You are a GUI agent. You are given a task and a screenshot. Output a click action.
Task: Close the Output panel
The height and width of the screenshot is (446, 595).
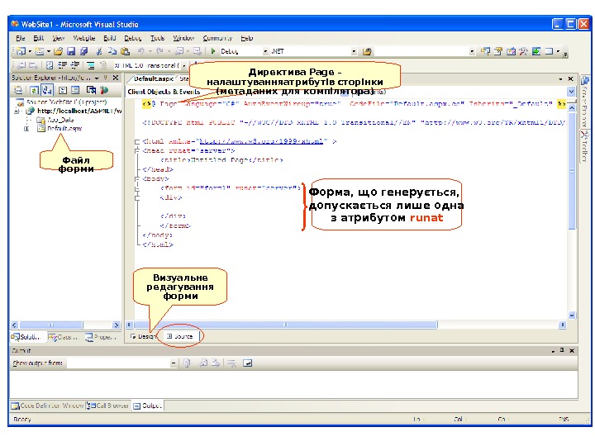[572, 350]
